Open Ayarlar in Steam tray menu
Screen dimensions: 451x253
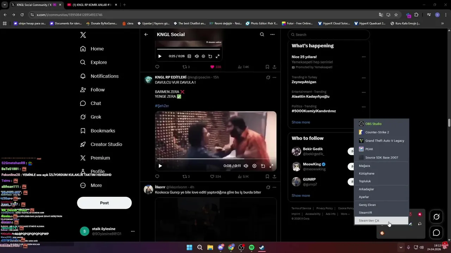382,197
